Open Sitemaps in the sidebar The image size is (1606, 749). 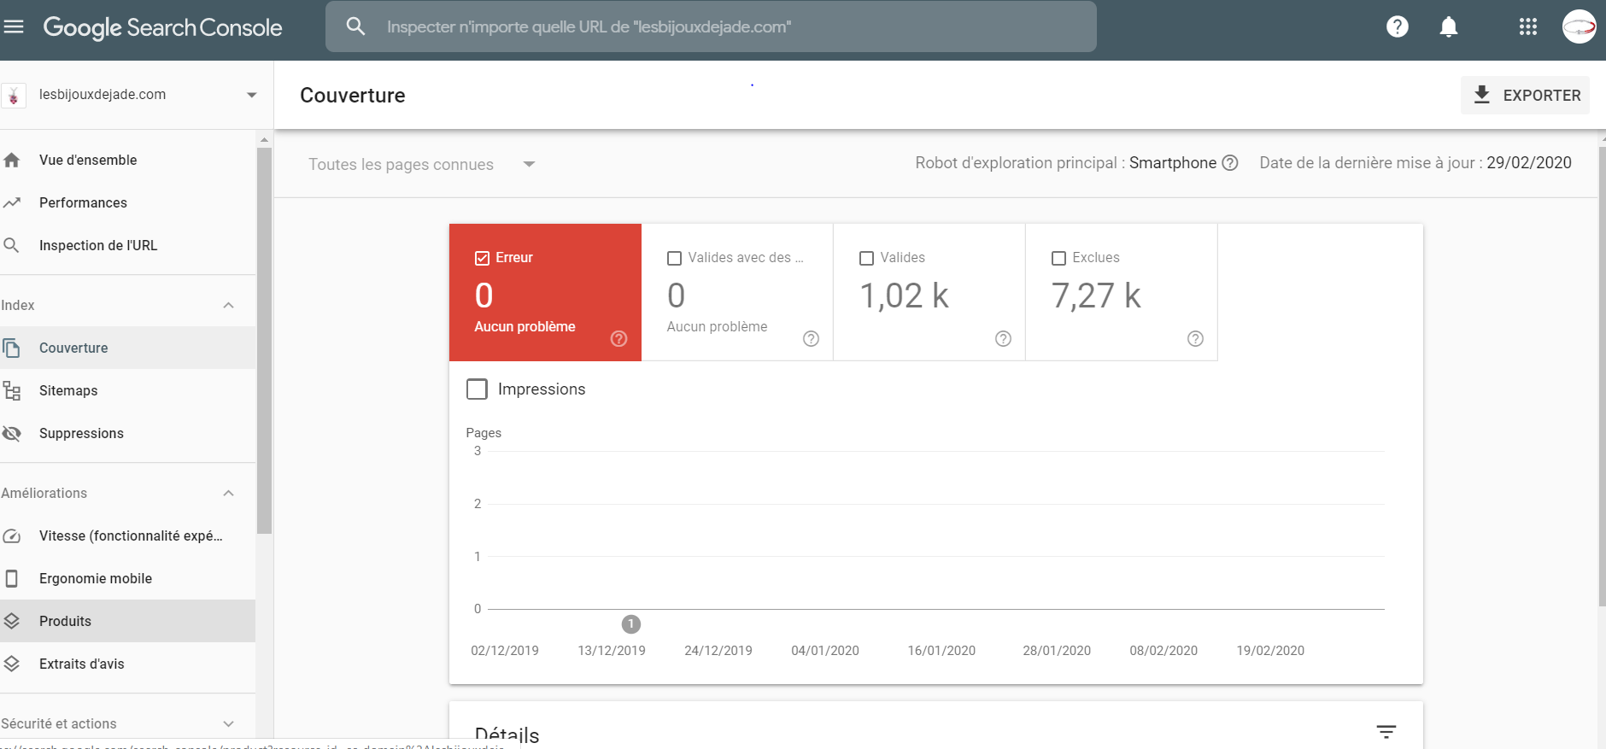coord(68,391)
